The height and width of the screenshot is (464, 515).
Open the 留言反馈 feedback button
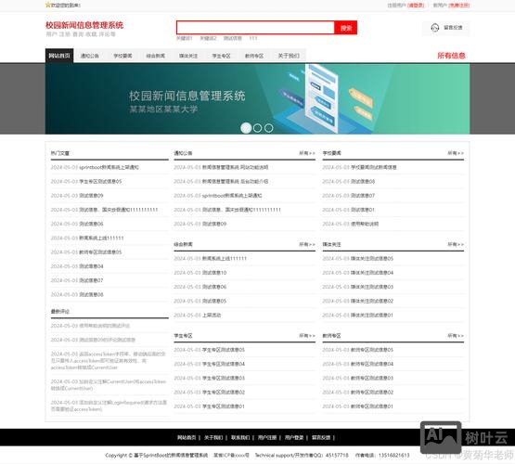click(446, 28)
